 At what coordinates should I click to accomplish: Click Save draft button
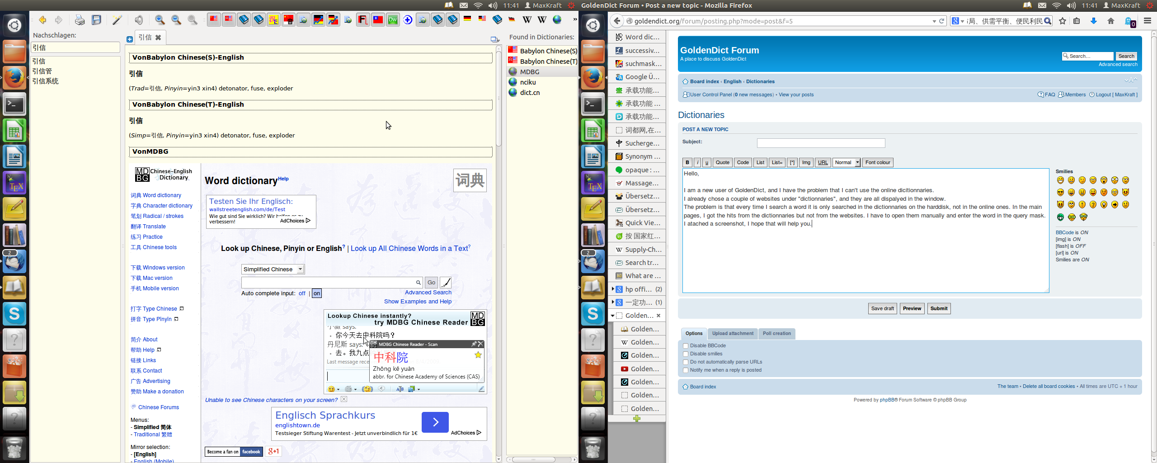[x=882, y=309]
